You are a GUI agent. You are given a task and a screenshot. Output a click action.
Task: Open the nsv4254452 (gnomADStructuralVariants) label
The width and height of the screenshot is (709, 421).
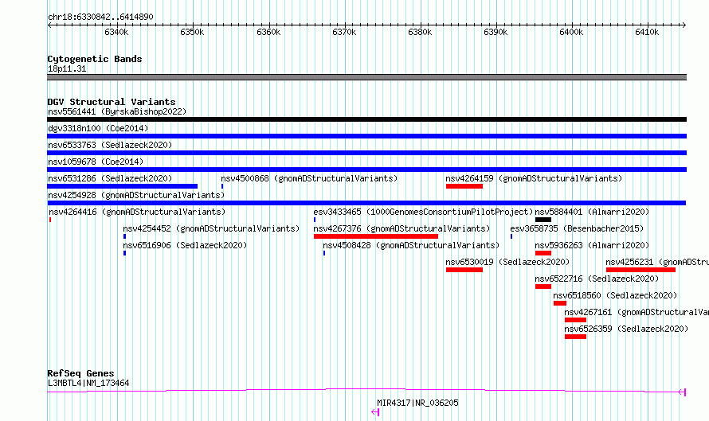click(211, 228)
